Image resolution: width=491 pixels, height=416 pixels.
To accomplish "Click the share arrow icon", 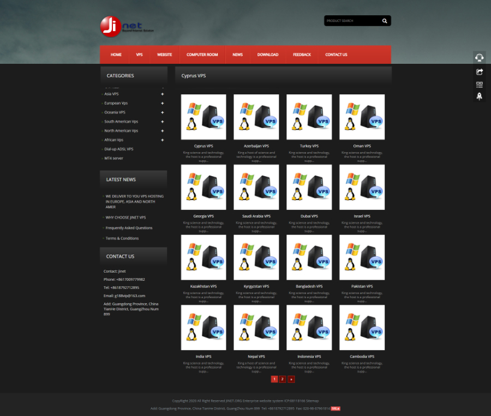I will click(479, 71).
